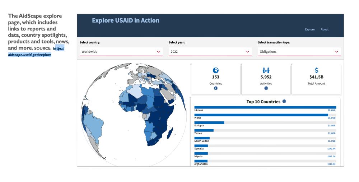
Task: Click the Total Amount label
Action: (x=316, y=84)
